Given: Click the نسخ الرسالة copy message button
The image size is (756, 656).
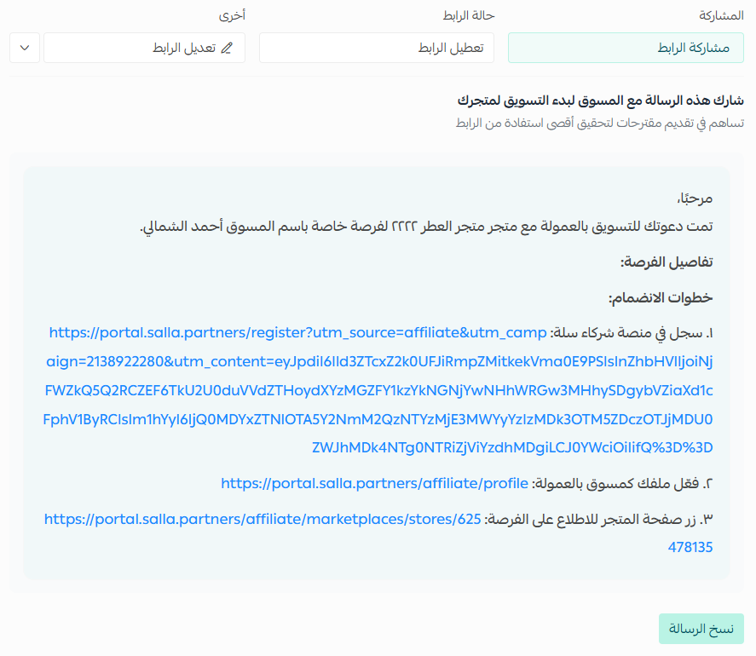Looking at the screenshot, I should (701, 629).
